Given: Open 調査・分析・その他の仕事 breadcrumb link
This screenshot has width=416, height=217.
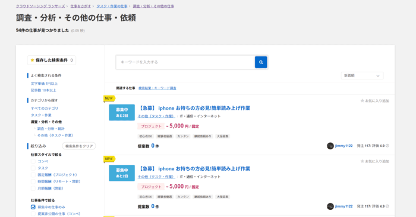Looking at the screenshot, I should pos(153,6).
